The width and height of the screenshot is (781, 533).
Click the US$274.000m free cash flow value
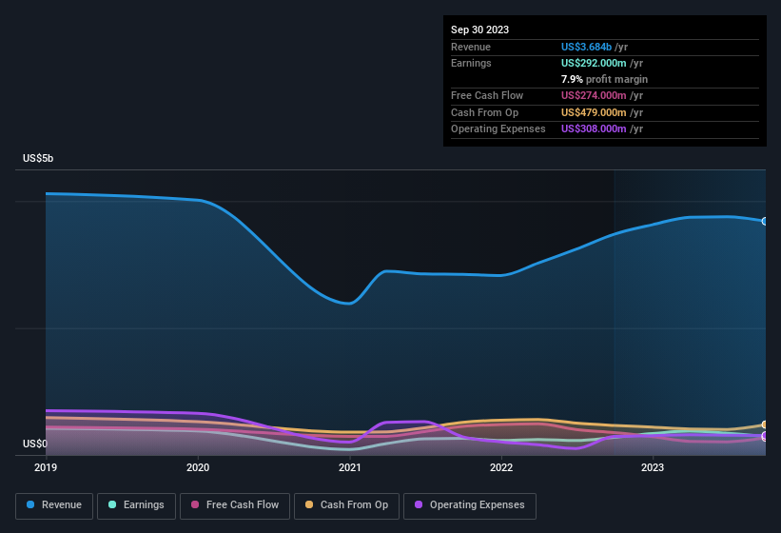click(594, 95)
